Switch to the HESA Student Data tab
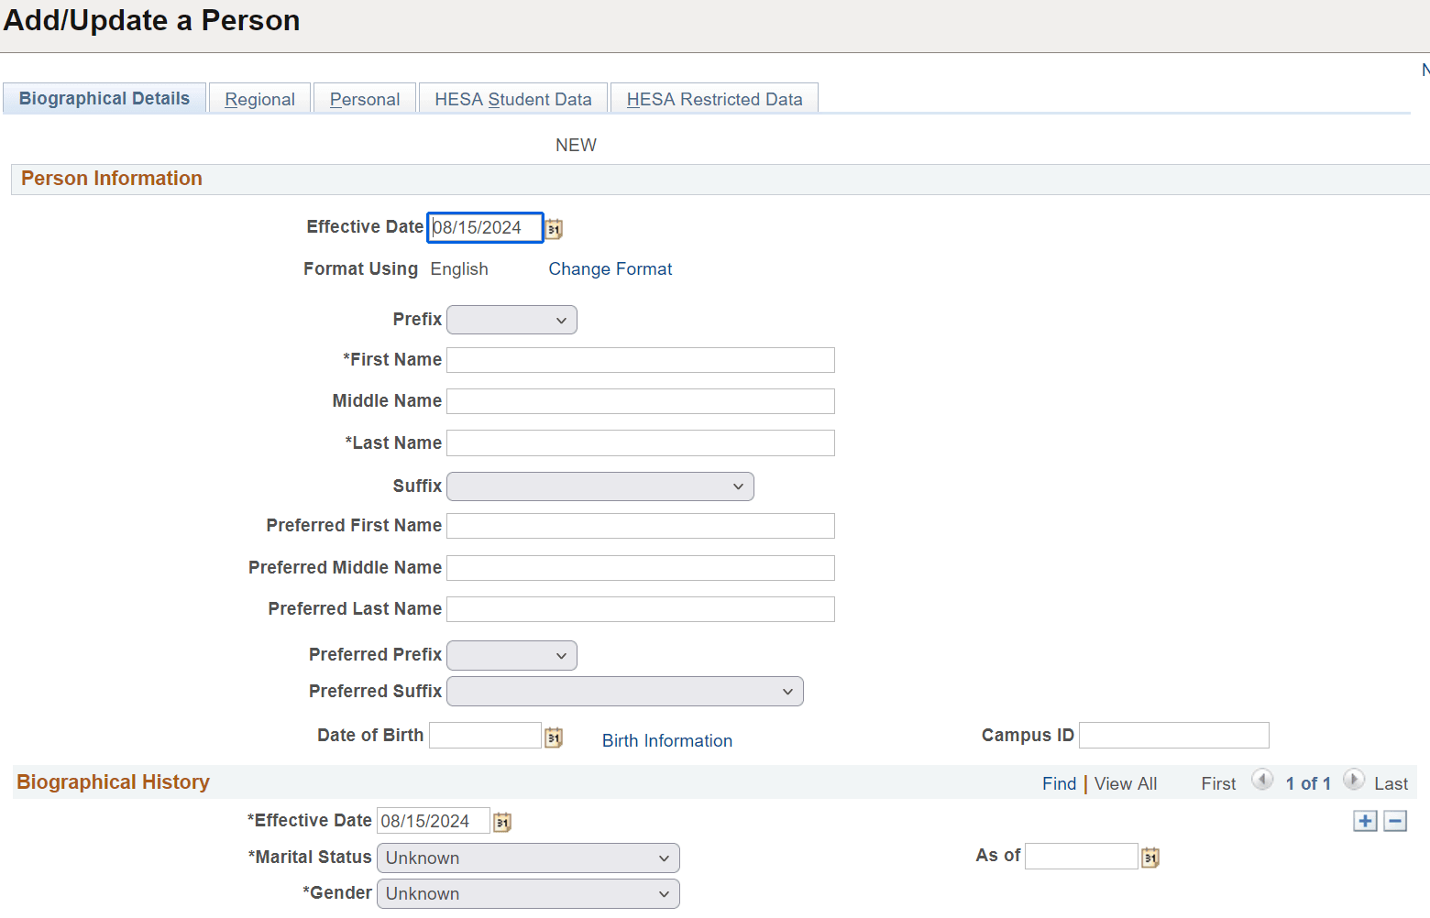Viewport: 1430px width, 918px height. 512,98
